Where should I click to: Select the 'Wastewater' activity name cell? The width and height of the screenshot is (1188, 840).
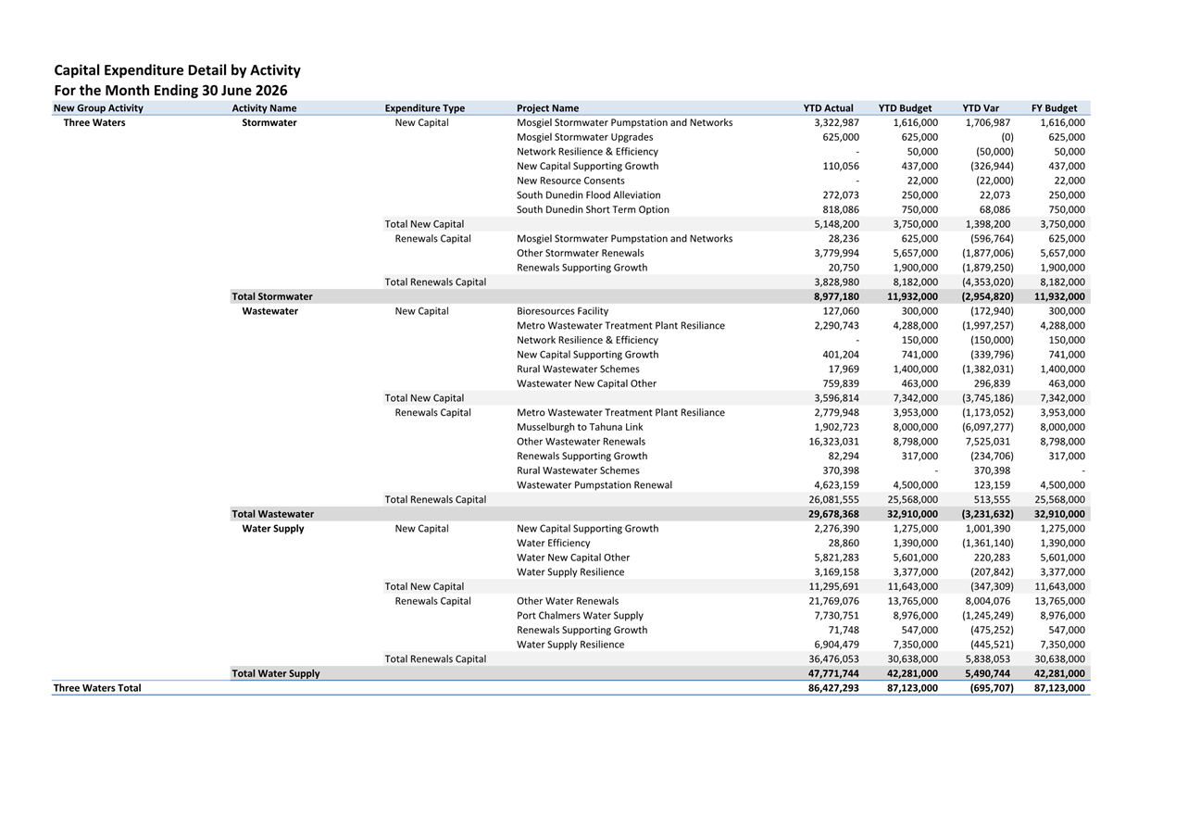click(270, 311)
